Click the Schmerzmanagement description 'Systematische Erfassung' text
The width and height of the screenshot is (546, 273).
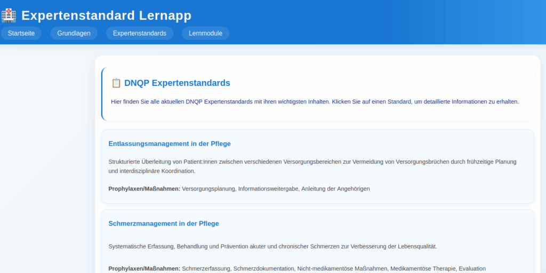pyautogui.click(x=272, y=246)
